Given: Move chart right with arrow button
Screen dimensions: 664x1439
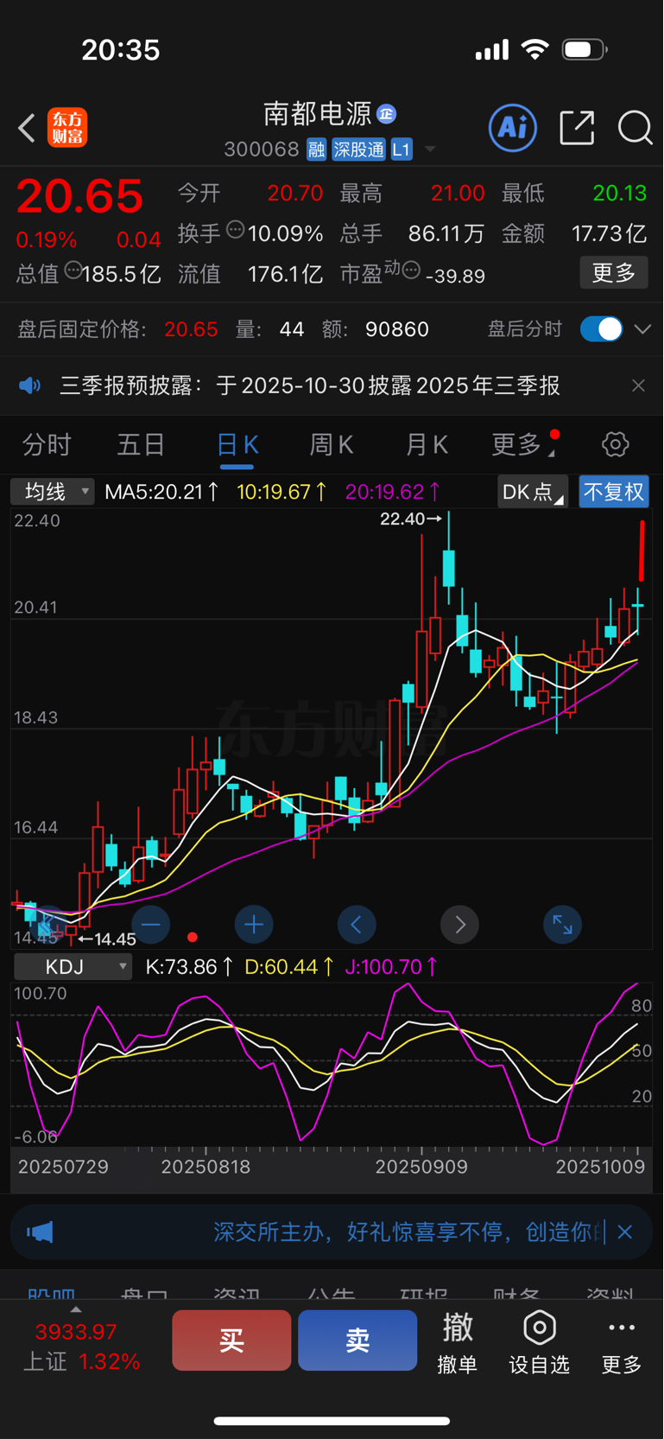Looking at the screenshot, I should click(460, 925).
